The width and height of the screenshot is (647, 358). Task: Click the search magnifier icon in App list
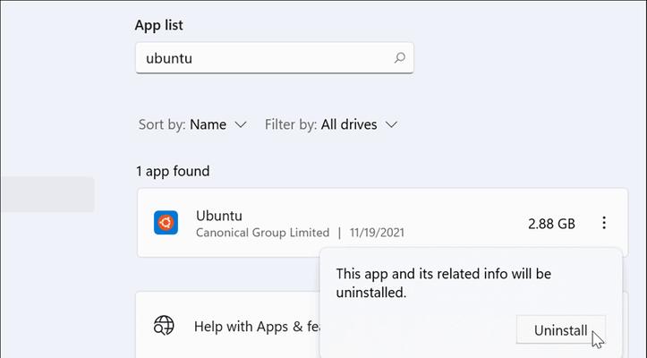tap(399, 58)
